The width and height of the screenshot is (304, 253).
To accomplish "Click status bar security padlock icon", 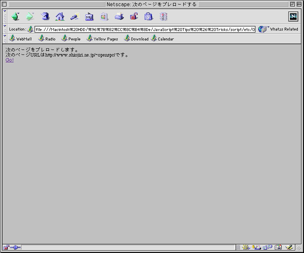I will (x=6, y=247).
